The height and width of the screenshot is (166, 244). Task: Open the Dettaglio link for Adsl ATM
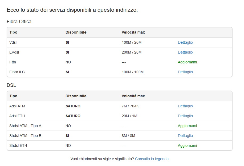[x=185, y=106]
